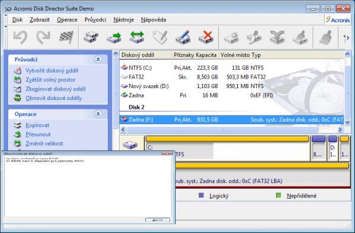
Task: Click the Obnovit diskové oddíly link
Action: [x=54, y=98]
